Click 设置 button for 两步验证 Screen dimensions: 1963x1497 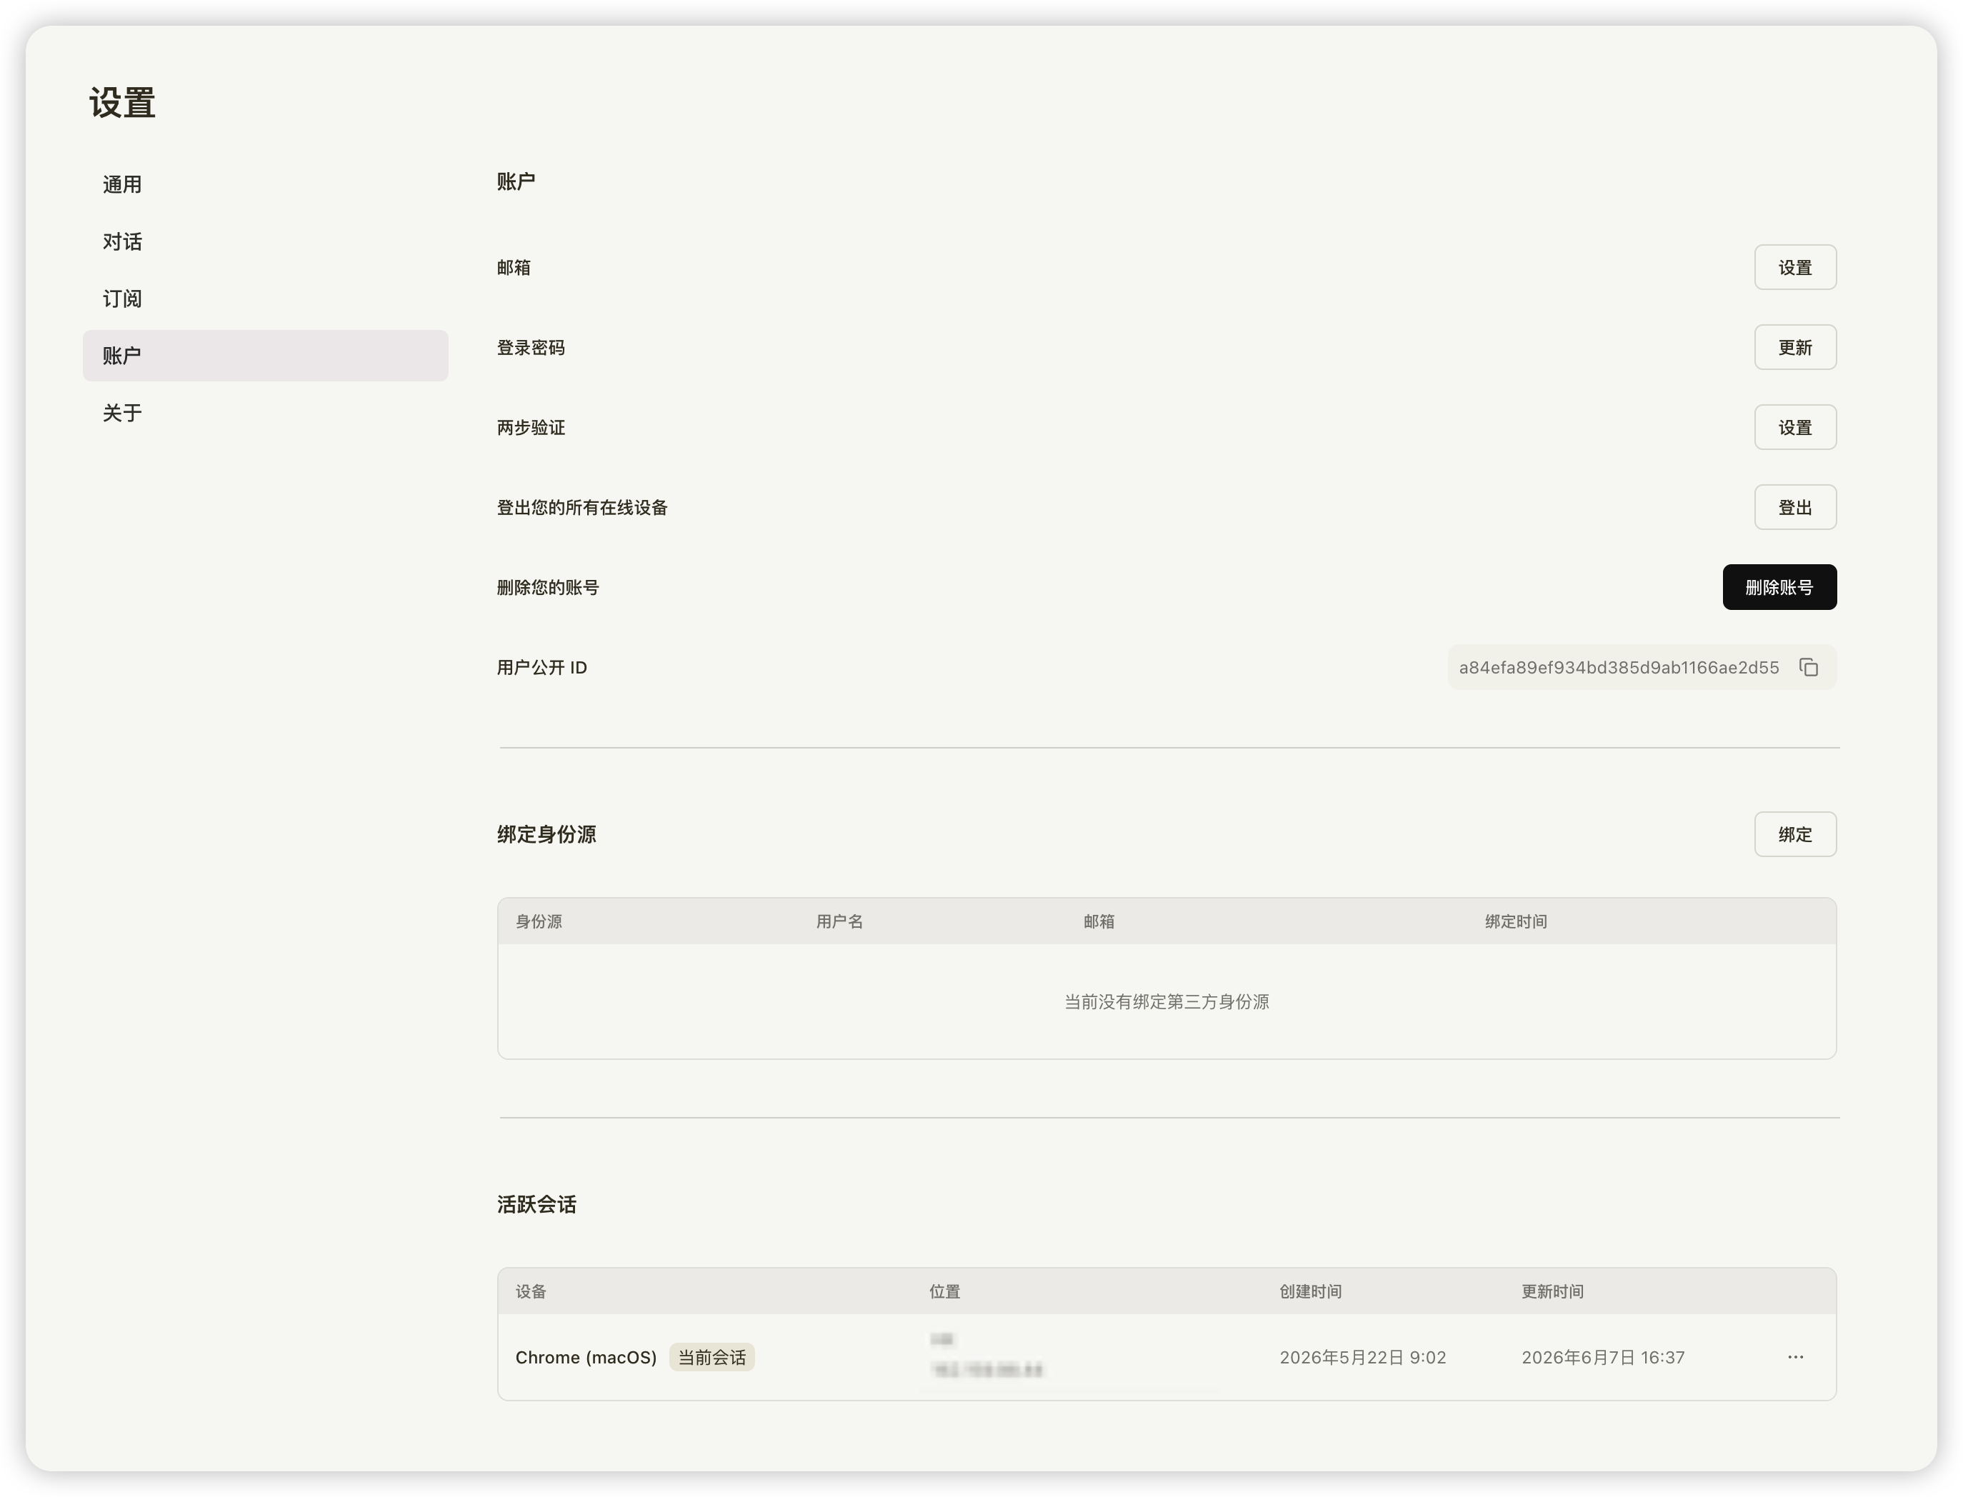[1794, 428]
